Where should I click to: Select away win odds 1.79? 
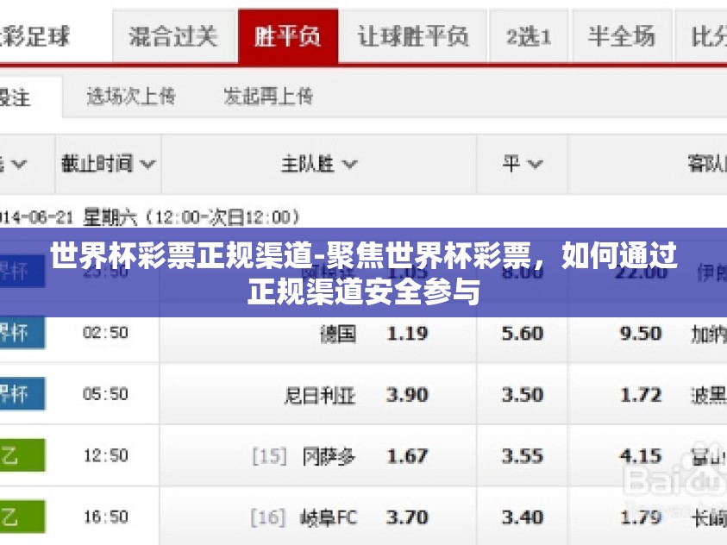(640, 517)
